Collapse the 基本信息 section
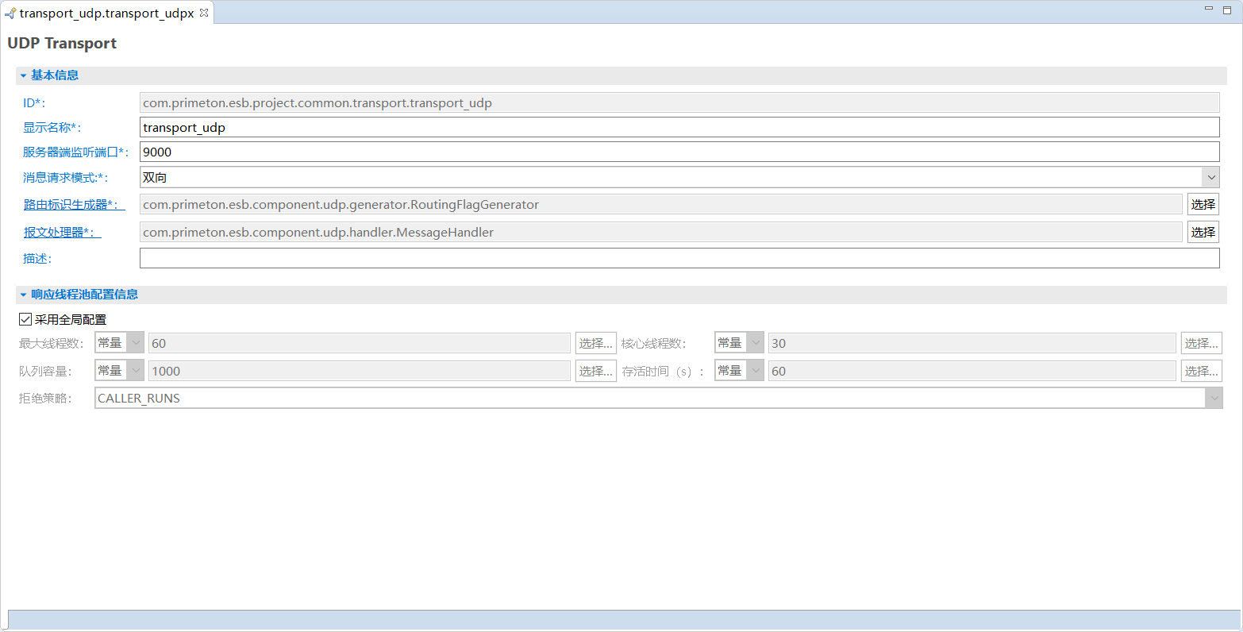The image size is (1243, 632). click(24, 75)
